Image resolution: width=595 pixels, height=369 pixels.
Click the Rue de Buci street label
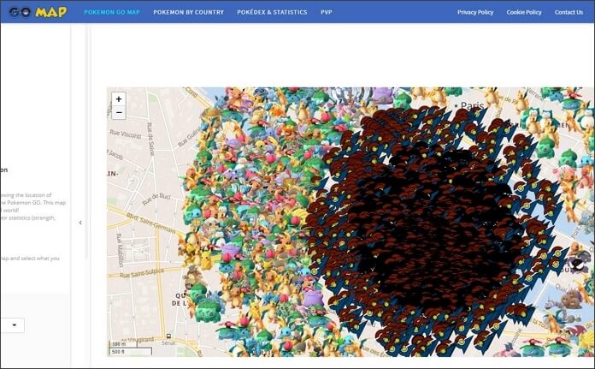click(156, 199)
